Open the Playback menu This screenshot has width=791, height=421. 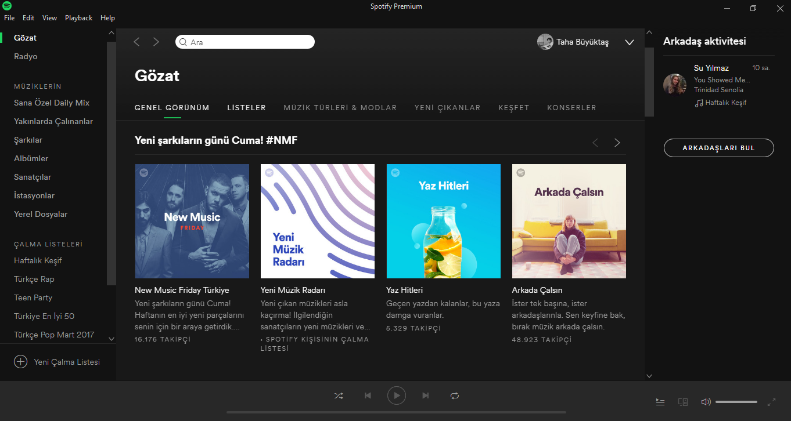click(78, 18)
